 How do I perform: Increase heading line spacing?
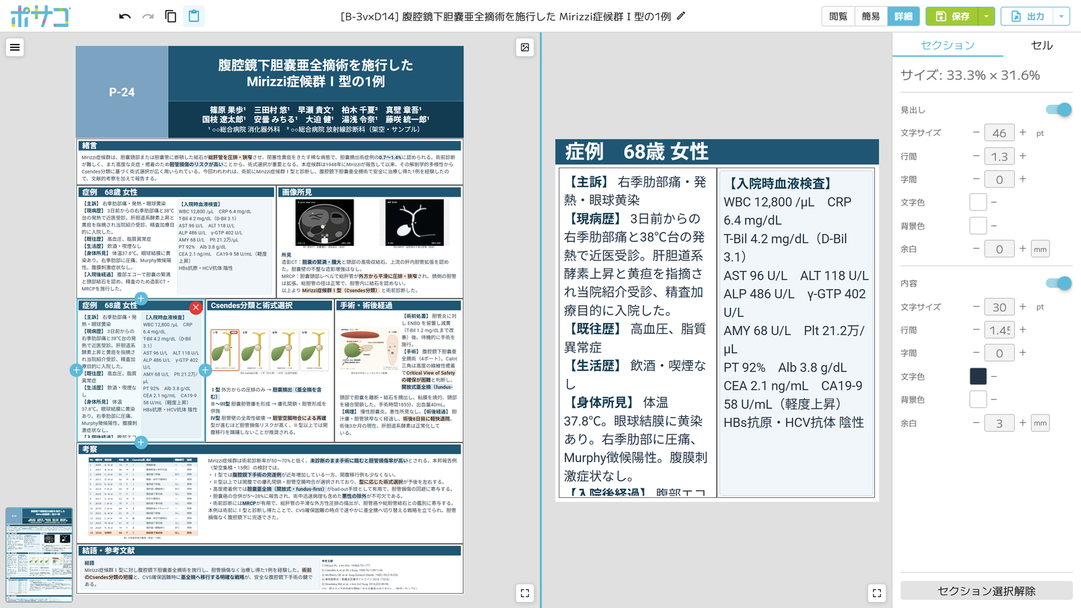tap(1023, 156)
